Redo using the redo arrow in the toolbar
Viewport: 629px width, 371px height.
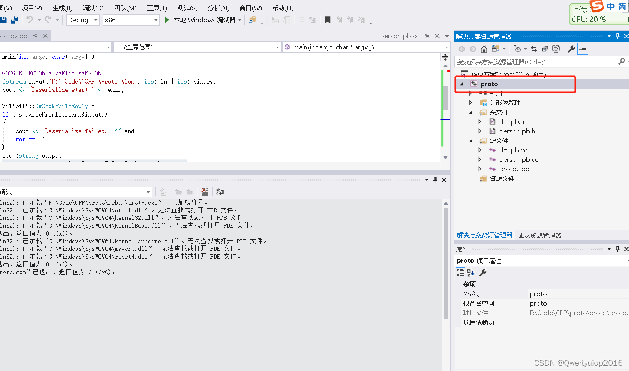pyautogui.click(x=48, y=20)
